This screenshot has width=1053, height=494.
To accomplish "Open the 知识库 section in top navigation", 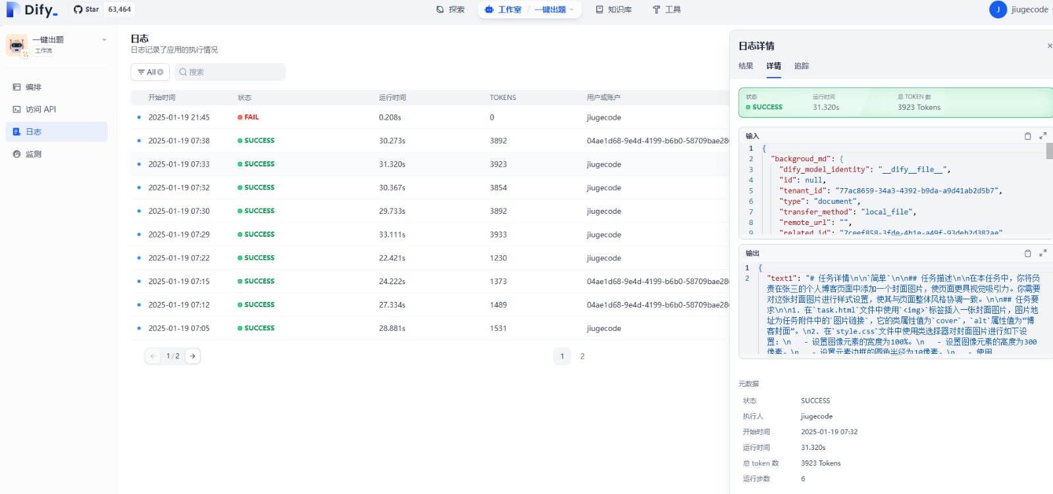I will point(613,10).
